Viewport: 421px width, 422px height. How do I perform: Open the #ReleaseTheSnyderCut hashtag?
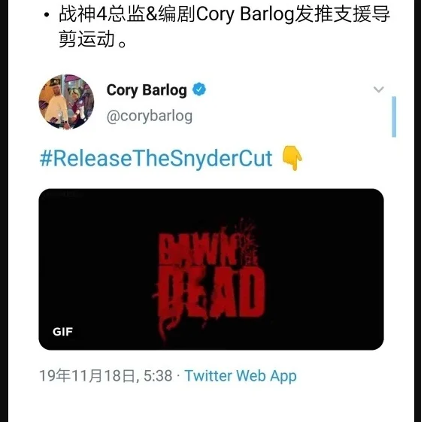[x=156, y=159]
